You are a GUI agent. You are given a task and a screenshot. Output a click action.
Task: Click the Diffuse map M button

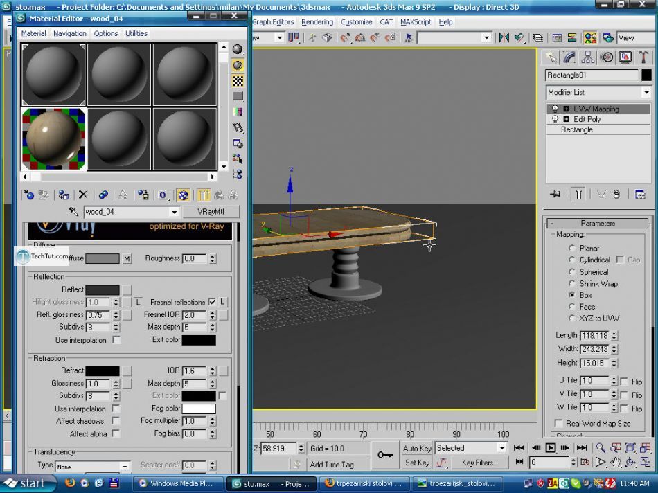(x=127, y=258)
